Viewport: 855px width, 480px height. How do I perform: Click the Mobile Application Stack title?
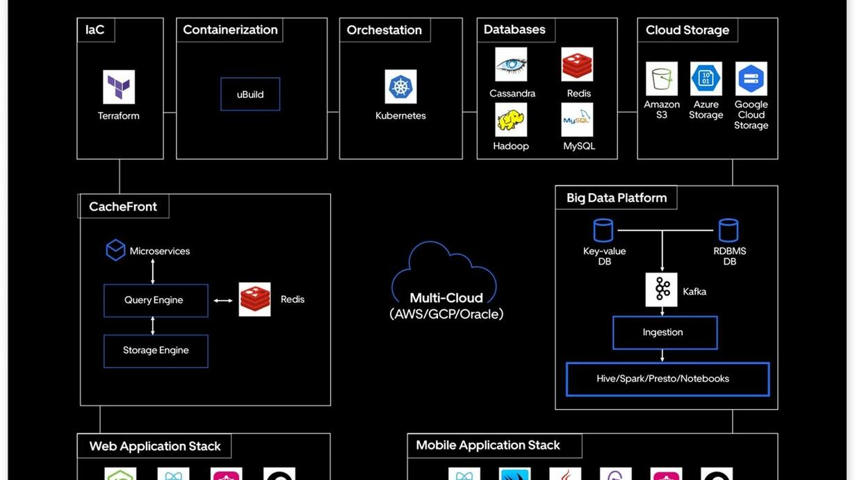(x=488, y=445)
